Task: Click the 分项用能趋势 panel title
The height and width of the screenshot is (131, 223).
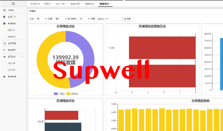Action: click(x=200, y=101)
